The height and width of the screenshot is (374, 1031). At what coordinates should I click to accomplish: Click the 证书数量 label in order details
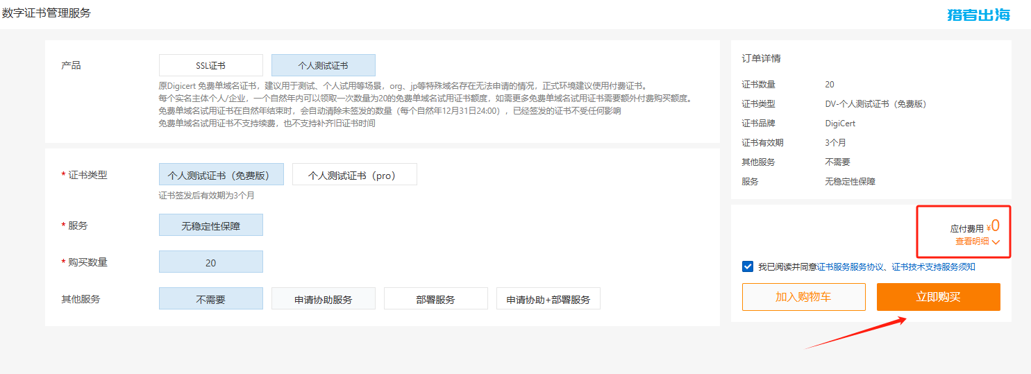(759, 85)
